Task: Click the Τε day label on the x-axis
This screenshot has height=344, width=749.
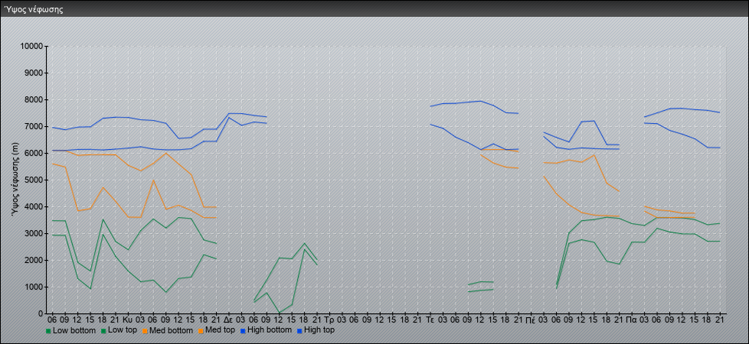Action: pyautogui.click(x=430, y=320)
